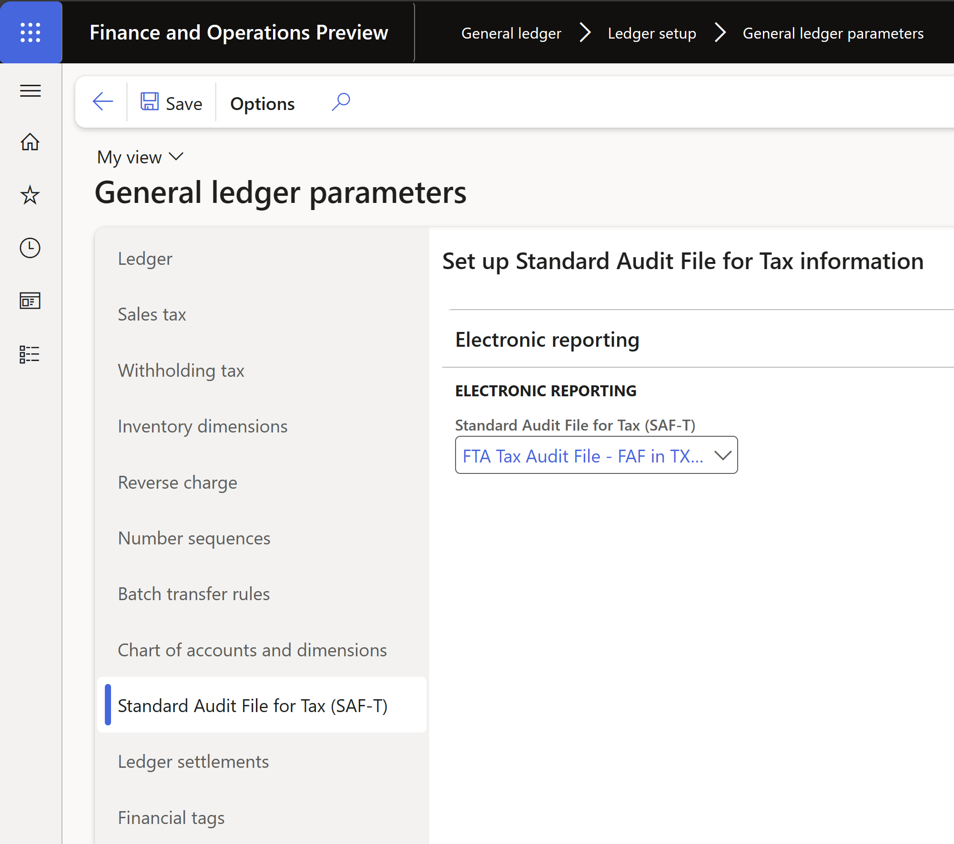Screen dimensions: 954x844
Task: Open Modules list icon in sidebar
Action: pyautogui.click(x=30, y=354)
